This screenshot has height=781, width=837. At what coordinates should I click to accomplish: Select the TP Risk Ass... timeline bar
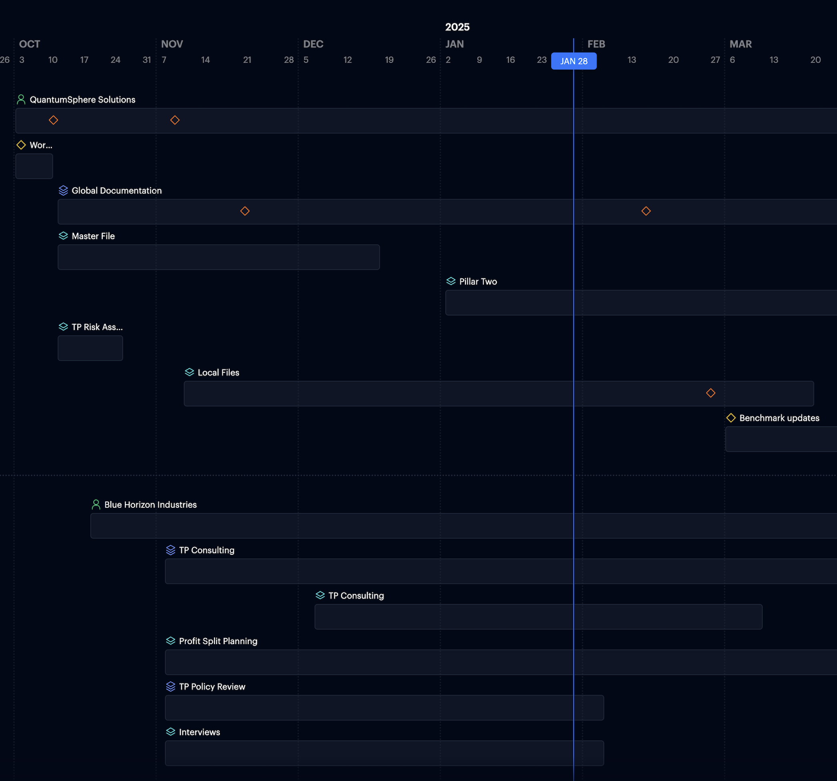pyautogui.click(x=90, y=348)
